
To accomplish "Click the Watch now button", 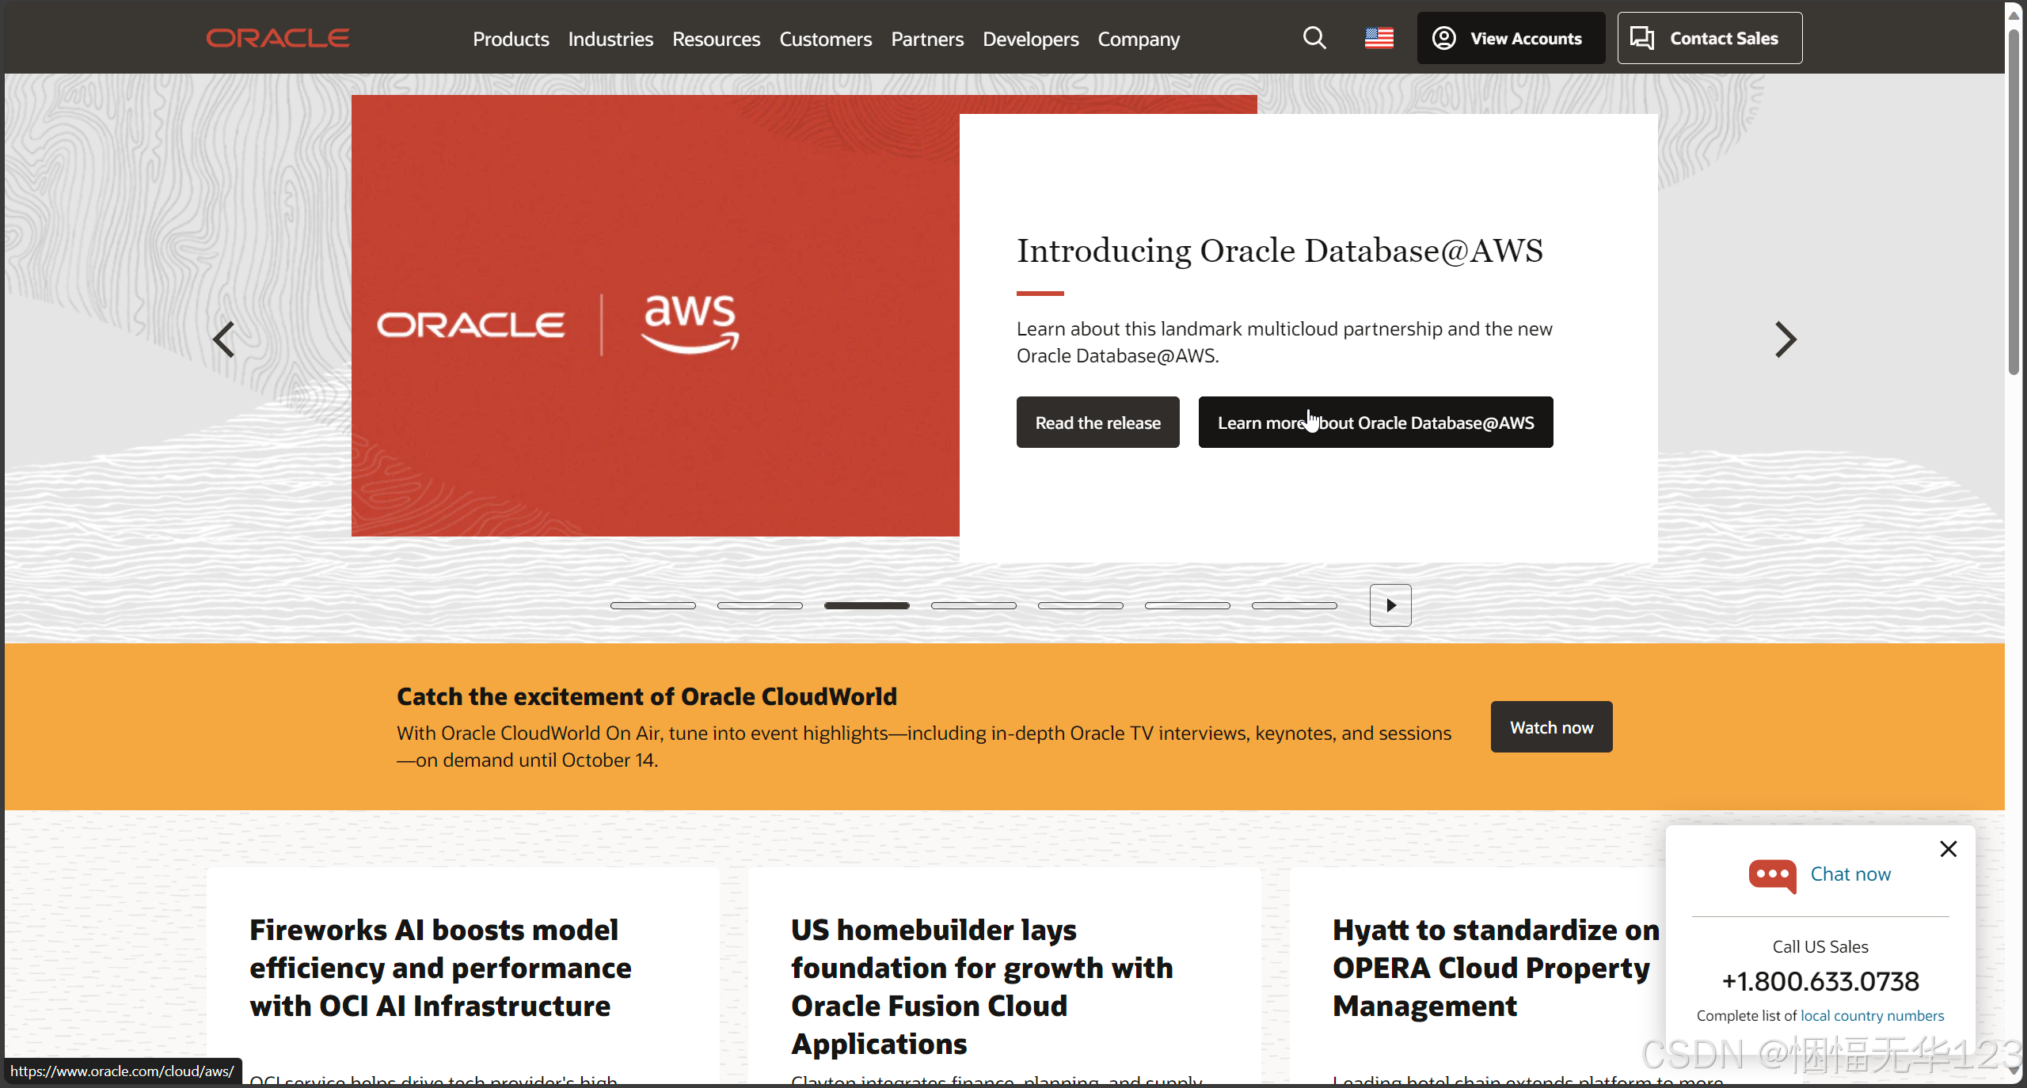I will click(x=1551, y=727).
